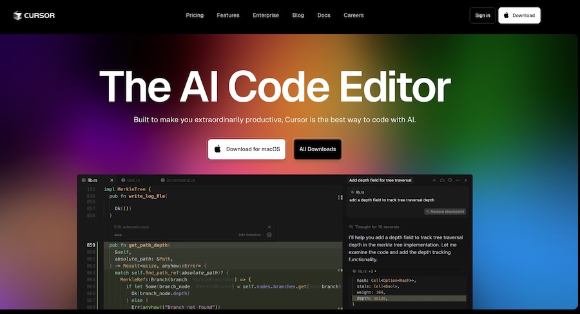580x314 pixels.
Task: Expand the Thought for 10 seconds section
Action: (374, 227)
